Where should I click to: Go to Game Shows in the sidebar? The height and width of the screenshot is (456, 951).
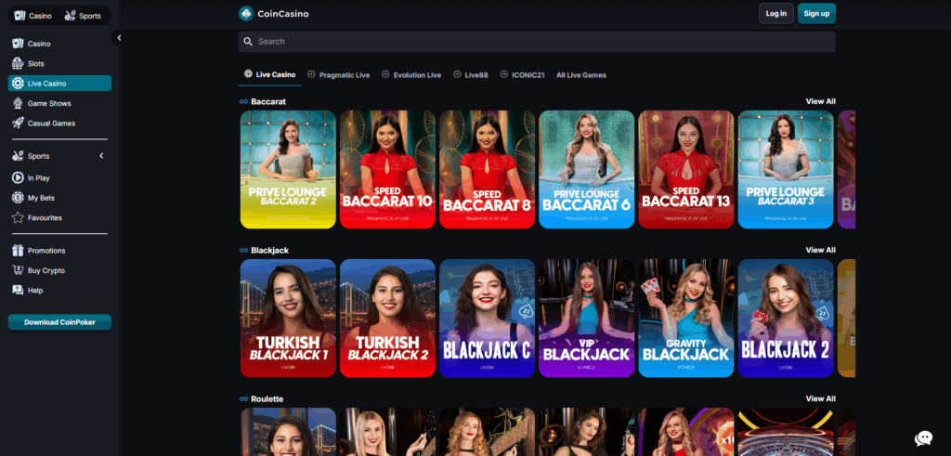point(59,104)
